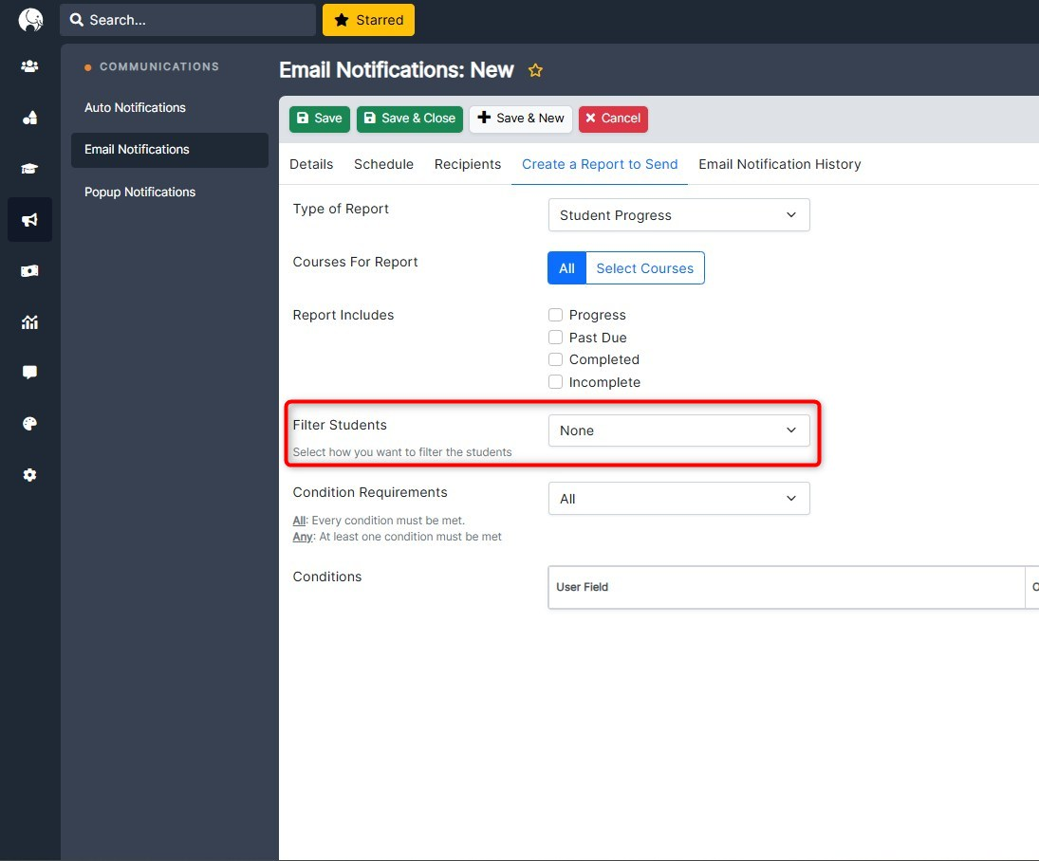Switch to Select Courses option
Screen dimensions: 1039x861
pos(644,268)
